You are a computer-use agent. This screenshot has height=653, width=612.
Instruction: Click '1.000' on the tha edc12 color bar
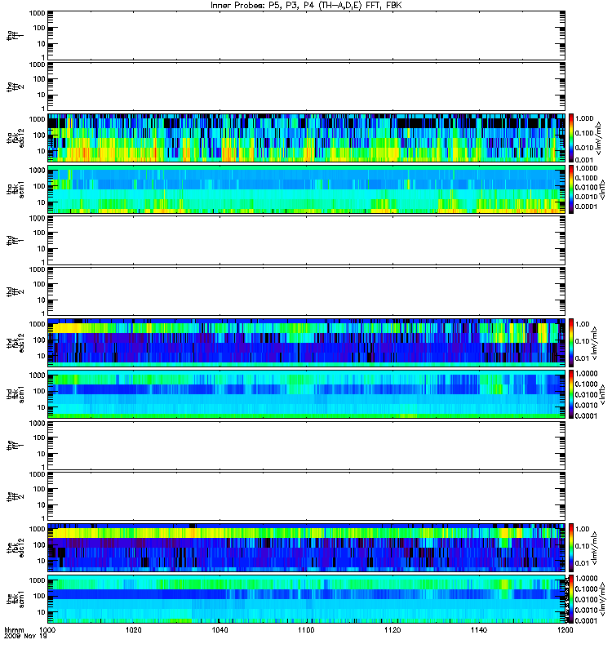pyautogui.click(x=584, y=118)
